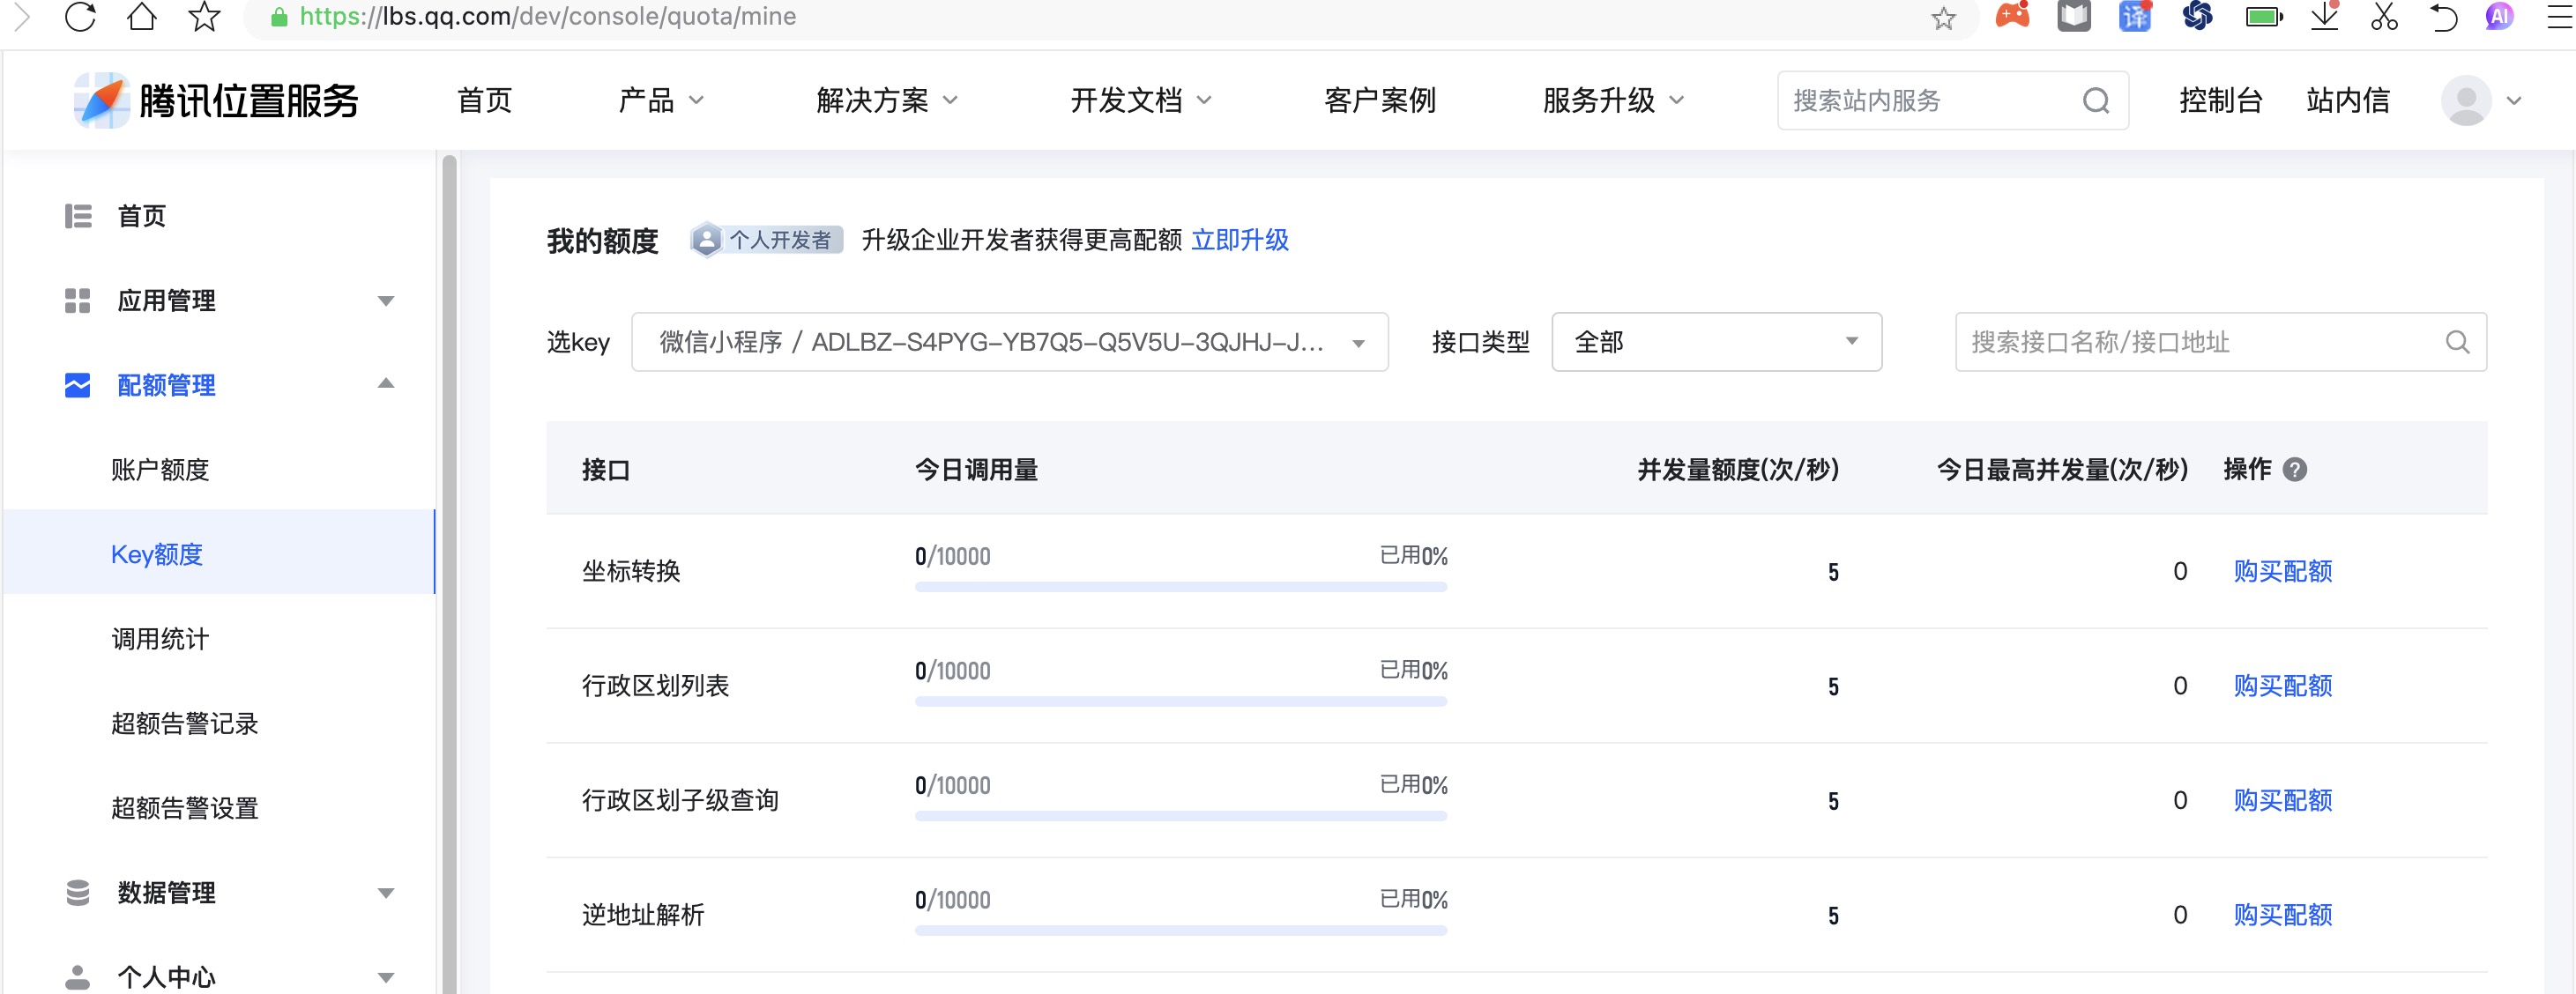This screenshot has width=2576, height=994.
Task: Click the interface search magnifier icon
Action: (2457, 342)
